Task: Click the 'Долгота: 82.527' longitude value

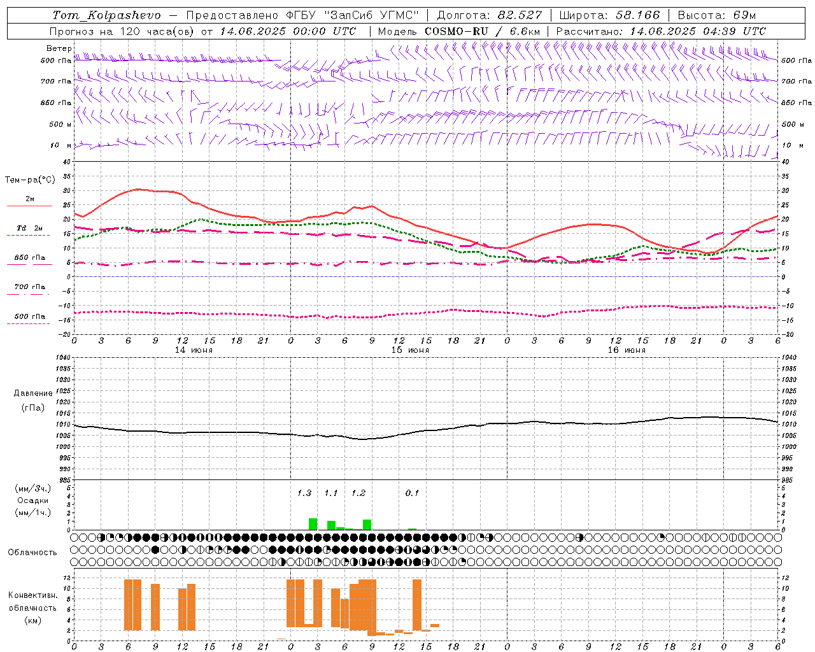Action: click(490, 15)
